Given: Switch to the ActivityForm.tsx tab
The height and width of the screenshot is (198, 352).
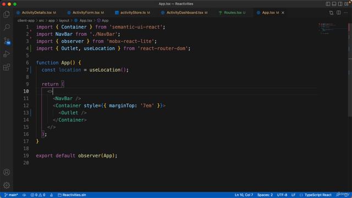Looking at the screenshot, I should [x=86, y=13].
